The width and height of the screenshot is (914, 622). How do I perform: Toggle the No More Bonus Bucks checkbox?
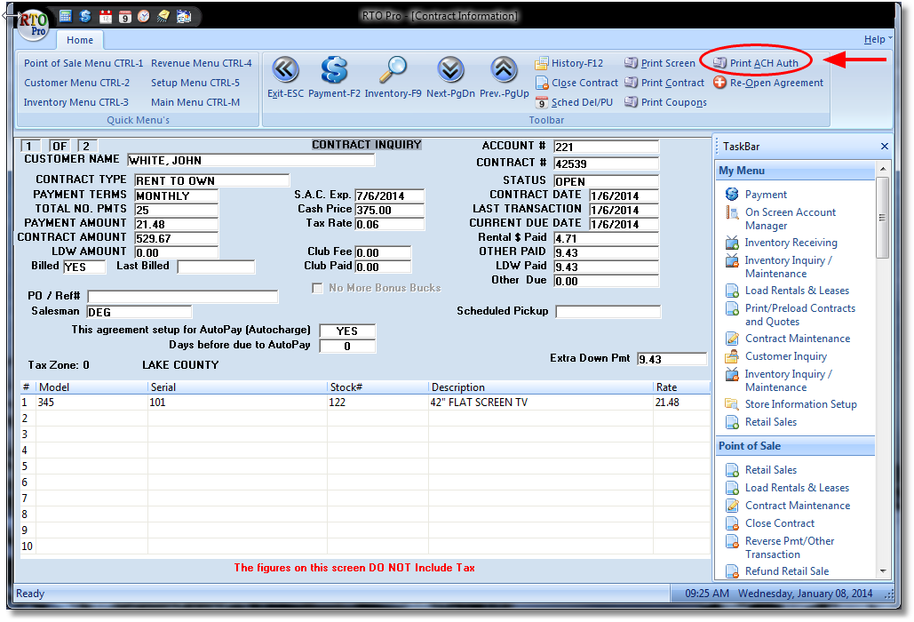pos(317,288)
